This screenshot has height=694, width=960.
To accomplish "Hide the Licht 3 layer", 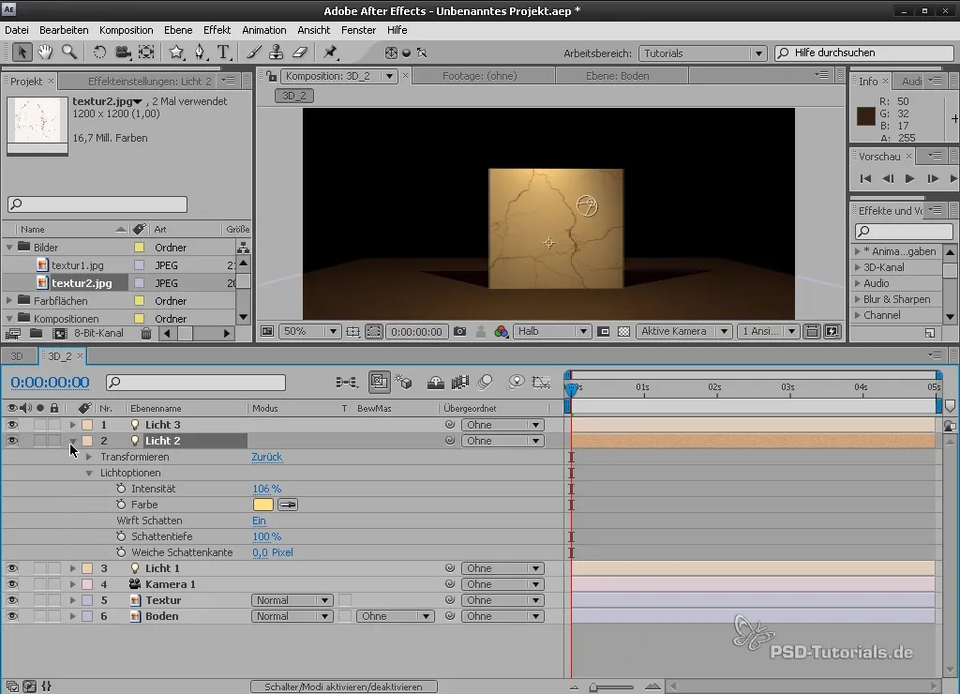I will [13, 425].
